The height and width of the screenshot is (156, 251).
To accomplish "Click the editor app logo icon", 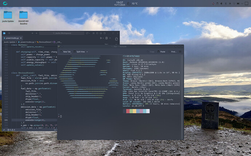I will (4, 33).
